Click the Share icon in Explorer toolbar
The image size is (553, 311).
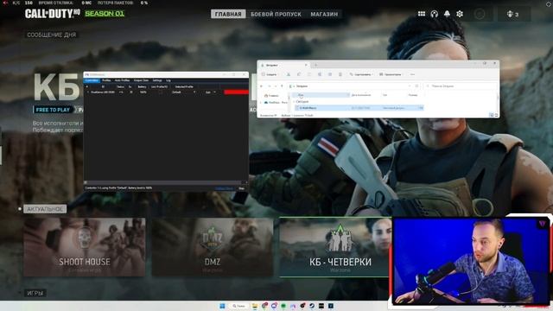click(330, 74)
